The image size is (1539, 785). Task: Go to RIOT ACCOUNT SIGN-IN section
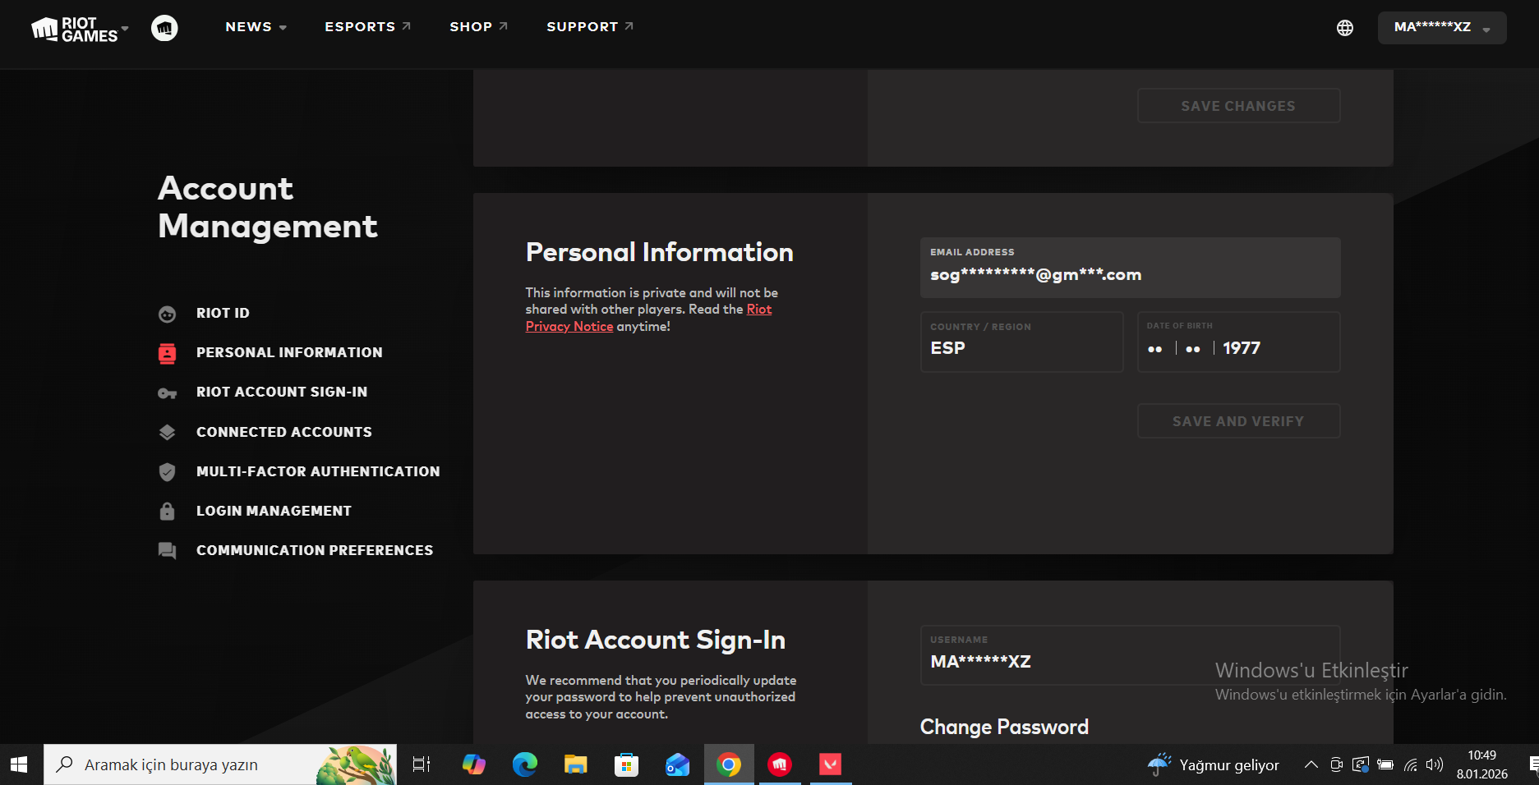pyautogui.click(x=282, y=392)
